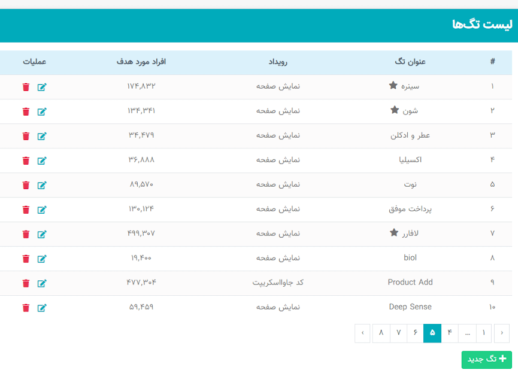Click the عملیات column header

pos(34,62)
